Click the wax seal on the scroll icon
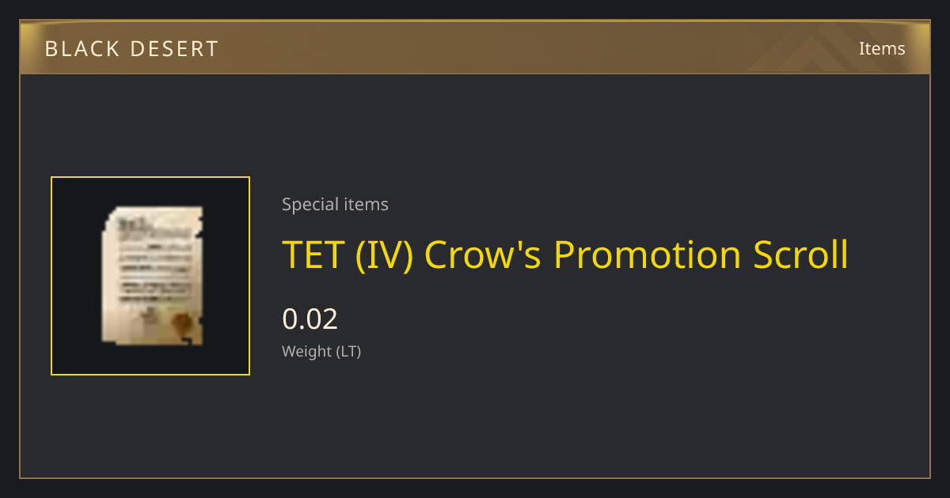Viewport: 950px width, 498px height. click(182, 323)
